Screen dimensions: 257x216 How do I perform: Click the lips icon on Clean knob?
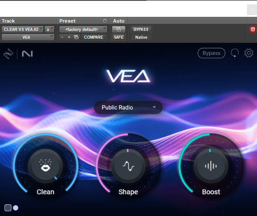click(x=46, y=165)
